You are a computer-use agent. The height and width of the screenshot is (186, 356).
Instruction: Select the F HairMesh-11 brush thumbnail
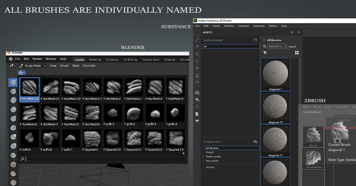pyautogui.click(x=50, y=89)
